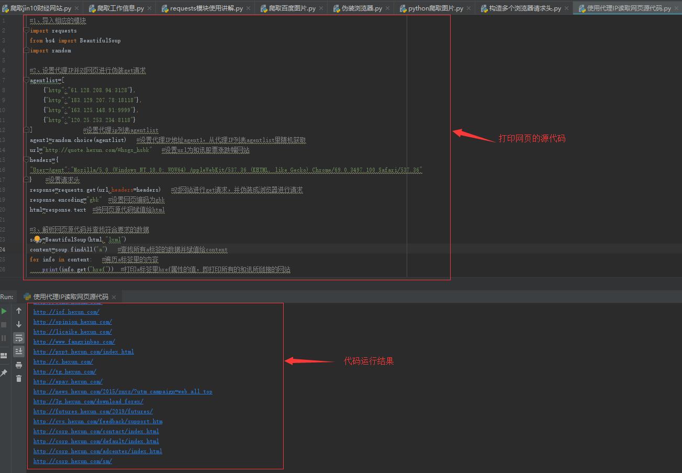The width and height of the screenshot is (682, 473).
Task: Click the Pause output icon
Action: [x=4, y=338]
